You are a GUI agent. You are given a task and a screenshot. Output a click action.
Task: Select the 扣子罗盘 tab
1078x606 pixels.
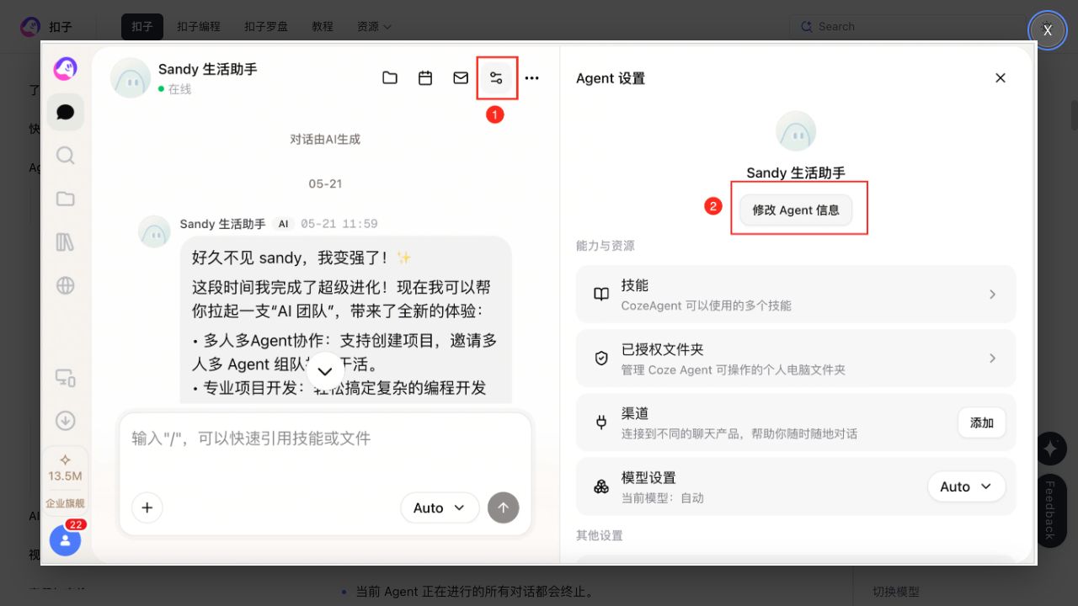click(266, 26)
